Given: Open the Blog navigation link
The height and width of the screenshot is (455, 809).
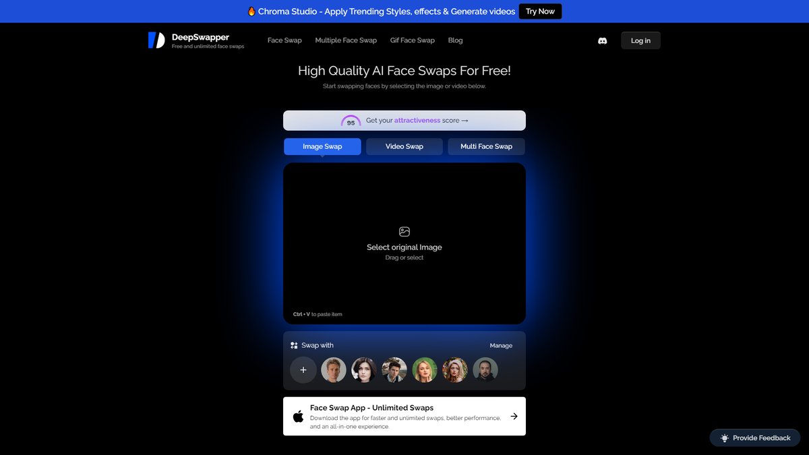Looking at the screenshot, I should pyautogui.click(x=456, y=40).
